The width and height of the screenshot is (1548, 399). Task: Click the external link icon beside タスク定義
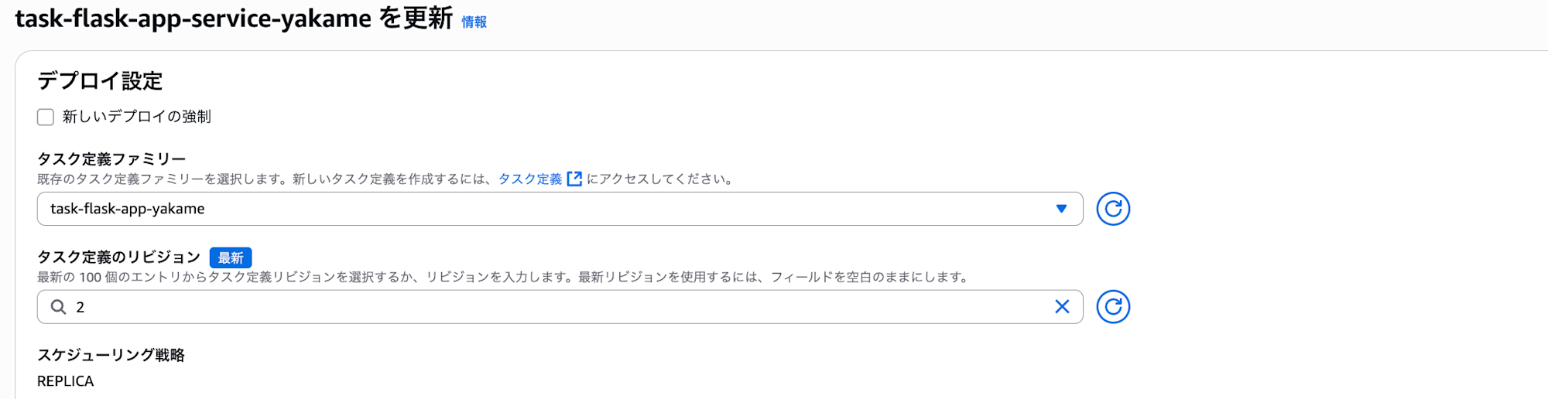point(574,179)
